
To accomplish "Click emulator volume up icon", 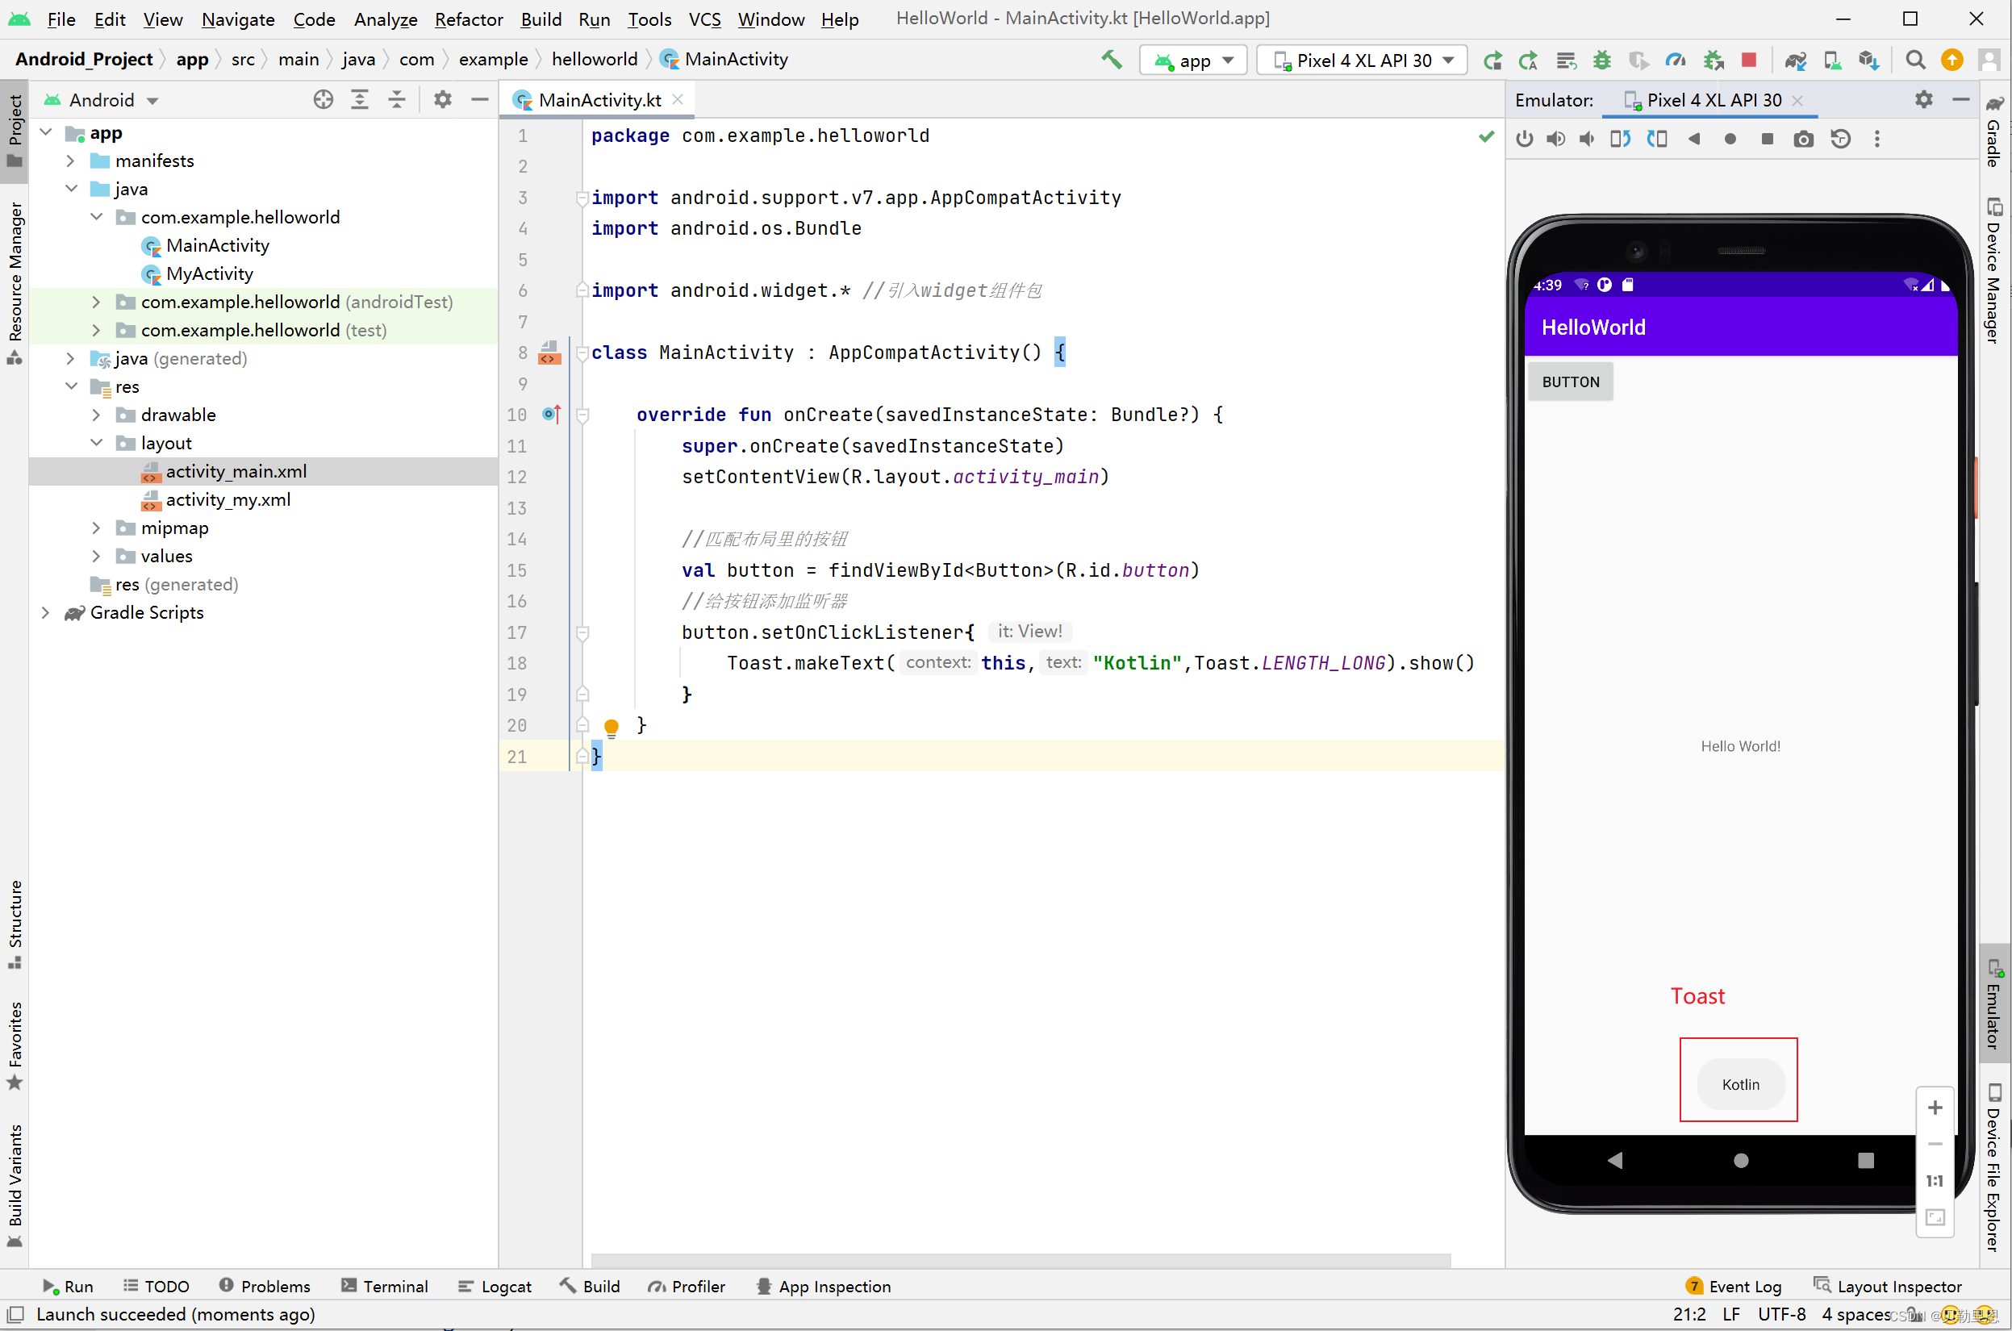I will [x=1555, y=139].
